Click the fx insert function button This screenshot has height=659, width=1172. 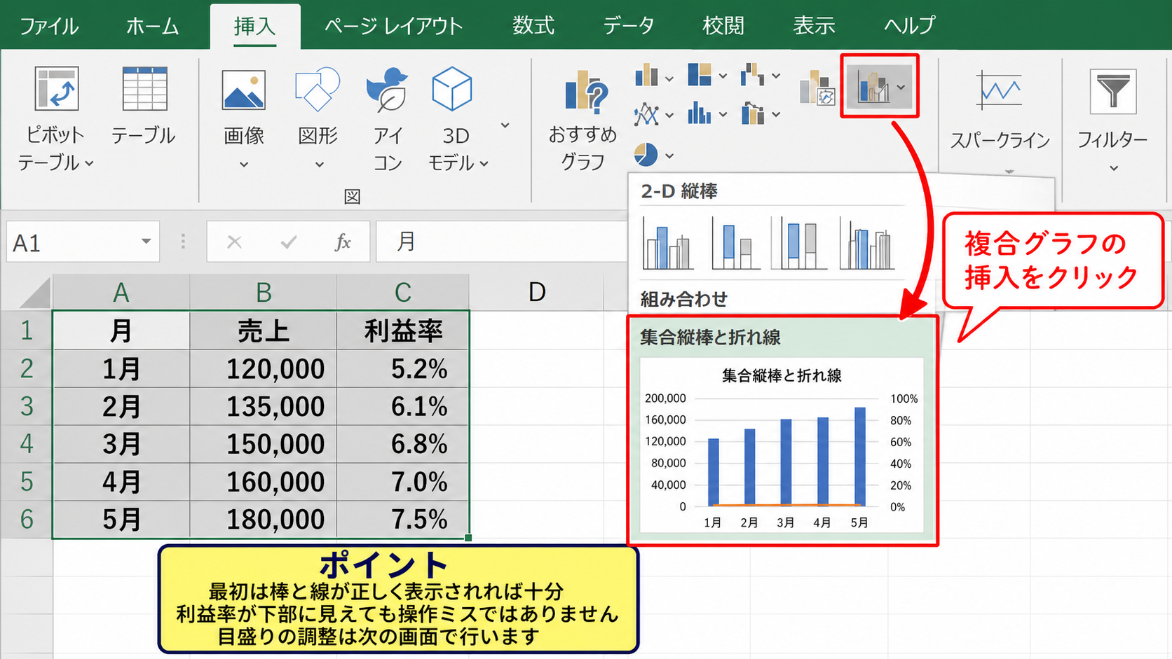[x=343, y=242]
